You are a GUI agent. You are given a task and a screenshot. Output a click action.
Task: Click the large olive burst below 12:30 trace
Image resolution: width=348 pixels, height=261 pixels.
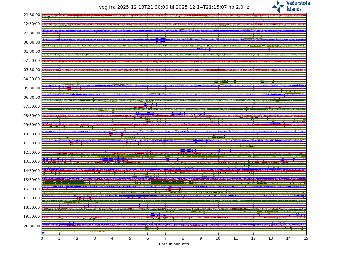click(x=122, y=157)
